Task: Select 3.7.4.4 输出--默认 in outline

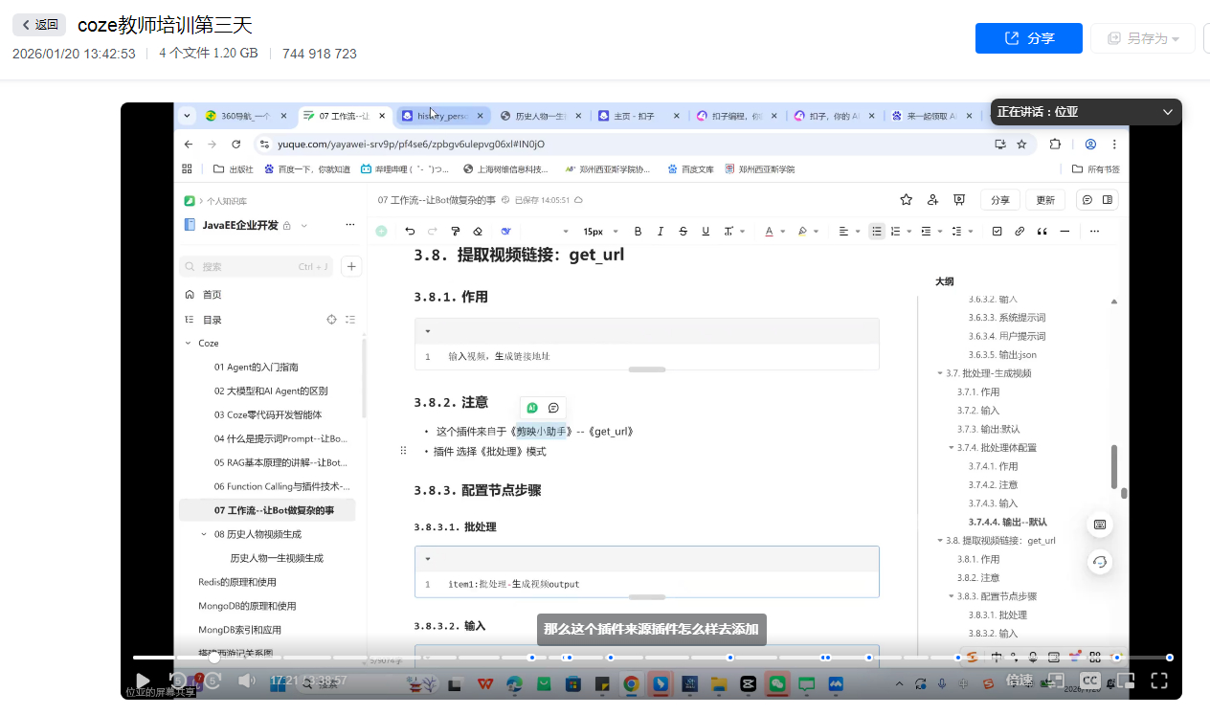Action: (x=1007, y=523)
